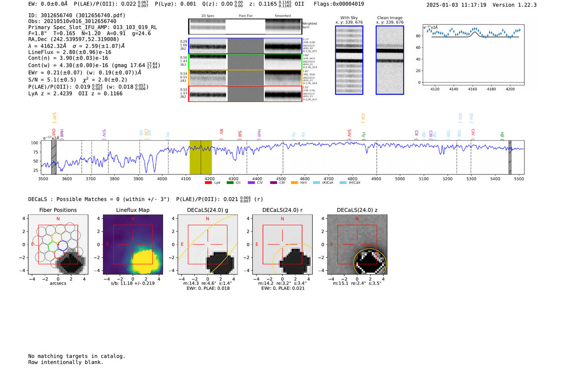The height and width of the screenshot is (384, 565).
Task: Click the LineFlux = 2.80(±0.96)e-16 line
Action: (70, 52)
